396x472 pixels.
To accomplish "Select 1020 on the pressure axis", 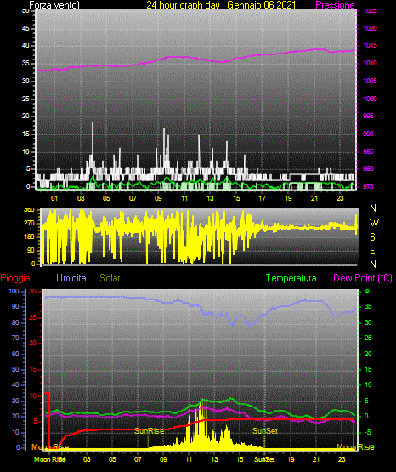I will (x=370, y=28).
